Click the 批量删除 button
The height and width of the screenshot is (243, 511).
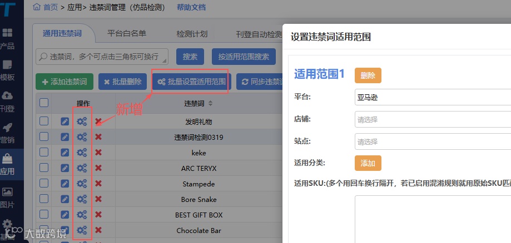(122, 82)
